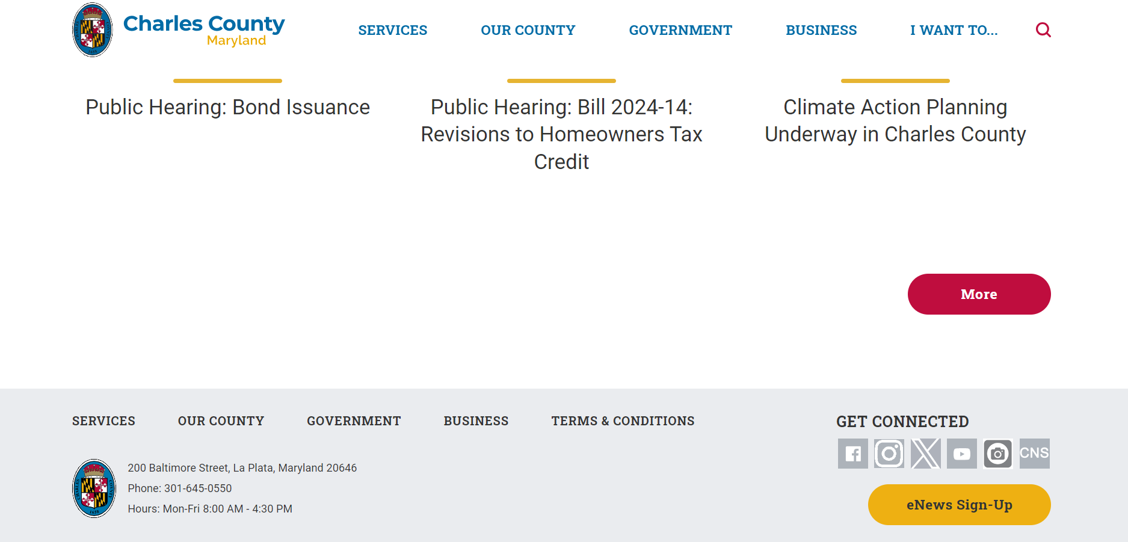This screenshot has height=542, width=1128.
Task: Select Business in the top navigation
Action: pos(821,30)
